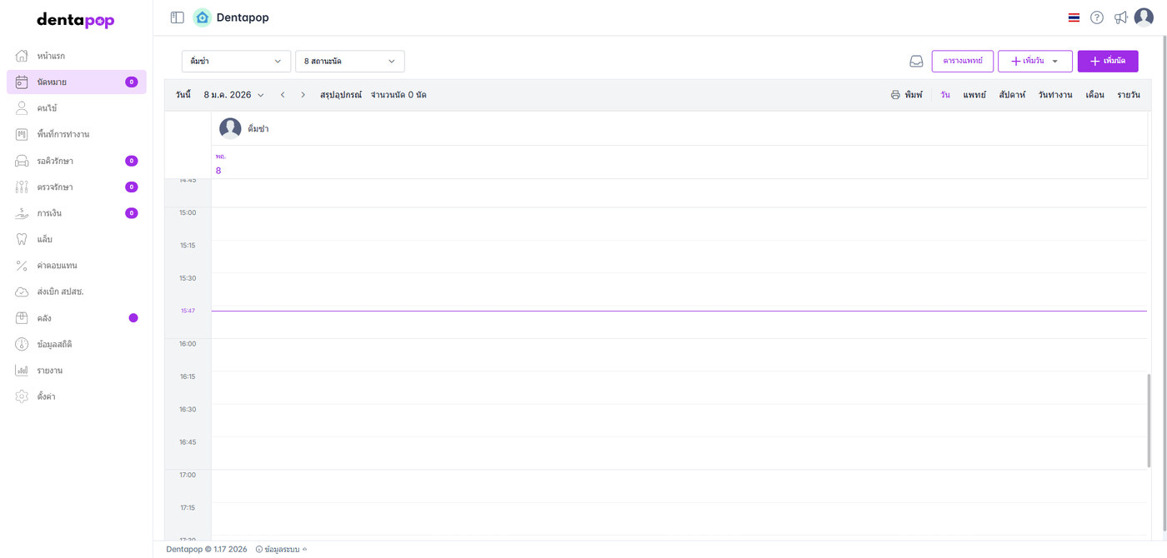This screenshot has width=1167, height=558.
Task: Click the รอคิวรักษา sofa icon
Action: 22,161
